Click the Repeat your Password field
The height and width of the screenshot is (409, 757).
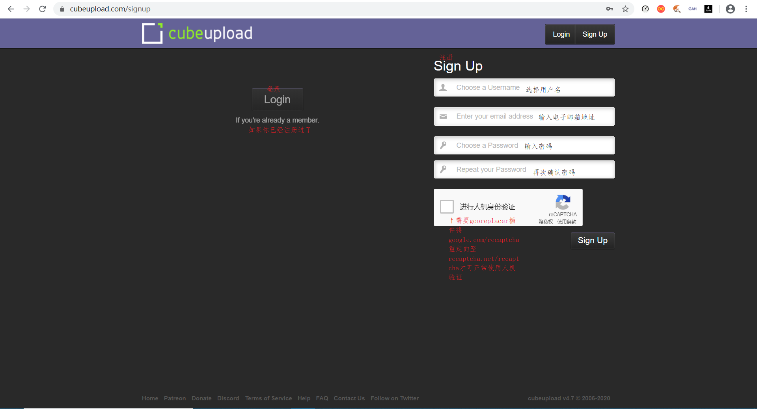point(524,169)
